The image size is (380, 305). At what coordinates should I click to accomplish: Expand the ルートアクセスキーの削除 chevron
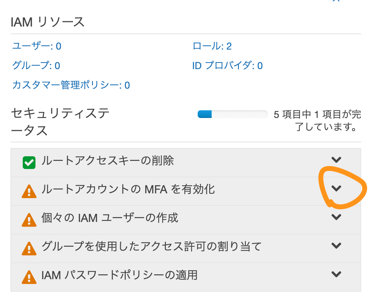tap(336, 160)
